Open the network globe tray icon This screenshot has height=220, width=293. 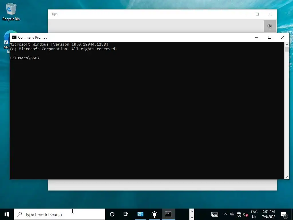[x=239, y=214]
